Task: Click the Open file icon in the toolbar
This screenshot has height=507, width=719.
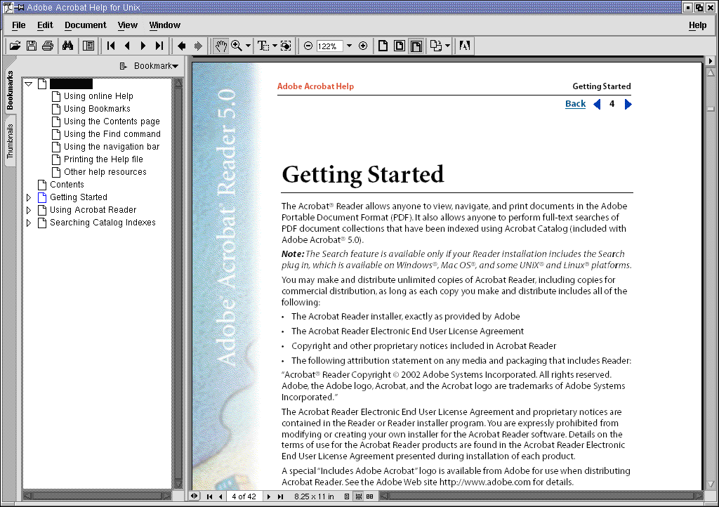Action: click(15, 46)
